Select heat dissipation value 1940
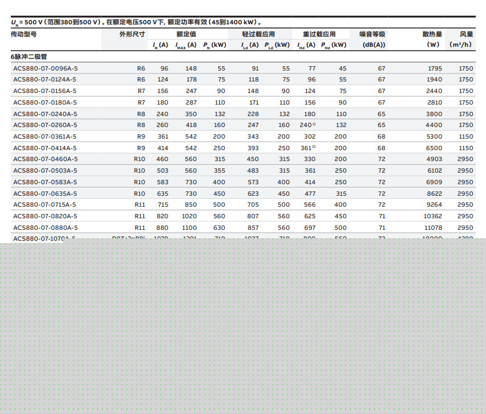This screenshot has width=486, height=414. (x=434, y=80)
